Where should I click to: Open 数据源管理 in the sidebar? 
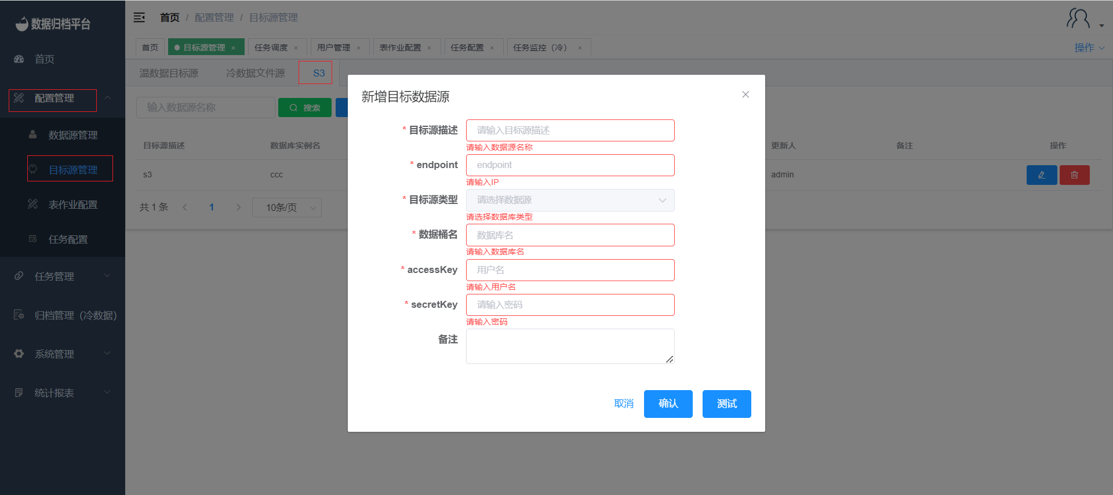(63, 135)
